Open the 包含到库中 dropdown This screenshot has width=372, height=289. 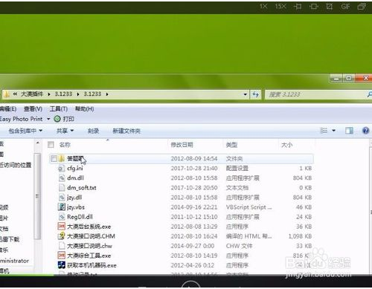[25, 131]
